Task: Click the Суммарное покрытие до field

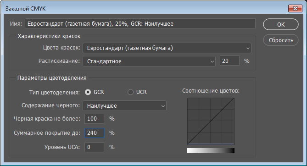Action: [94, 133]
